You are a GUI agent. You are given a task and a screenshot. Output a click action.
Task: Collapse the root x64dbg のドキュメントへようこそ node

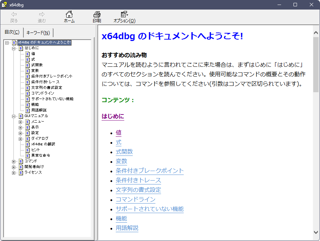[x=7, y=43]
